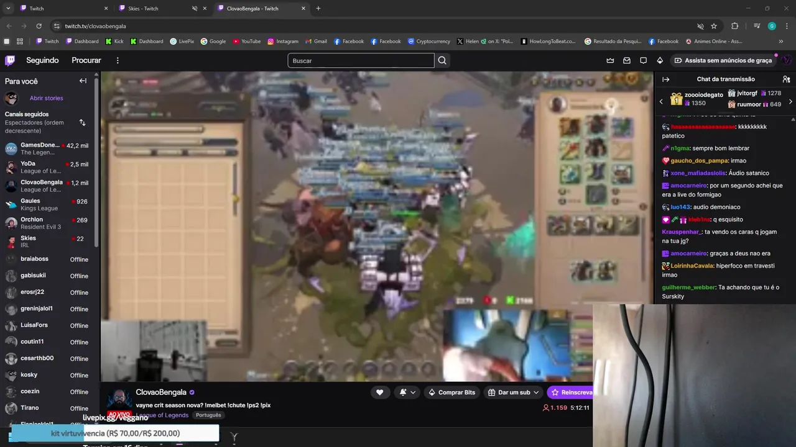Viewport: 796px width, 447px height.
Task: Close the Skies - Twitch tab
Action: [x=206, y=9]
